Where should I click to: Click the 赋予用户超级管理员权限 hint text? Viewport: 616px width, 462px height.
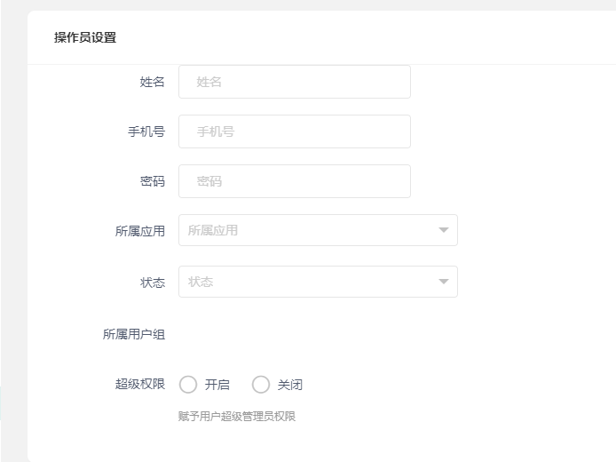click(237, 416)
